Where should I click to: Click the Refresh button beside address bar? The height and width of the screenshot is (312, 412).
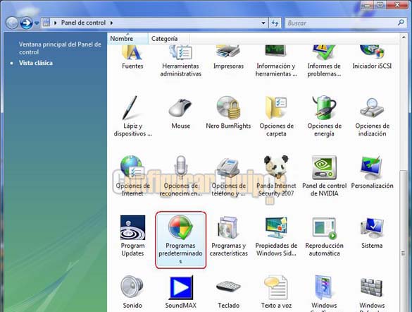(x=275, y=23)
